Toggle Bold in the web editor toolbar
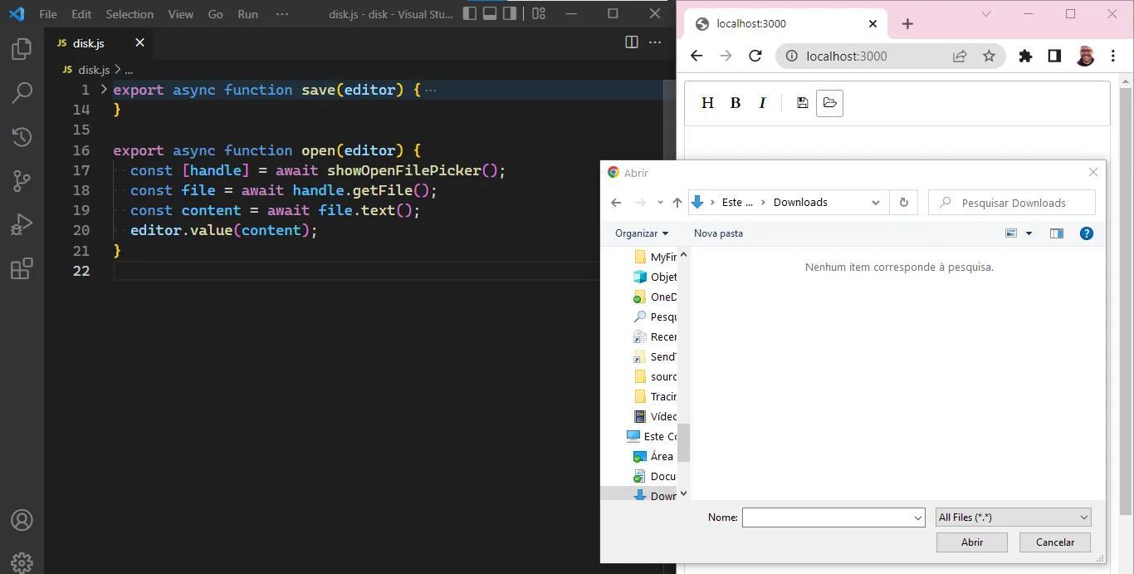This screenshot has height=574, width=1134. point(735,103)
